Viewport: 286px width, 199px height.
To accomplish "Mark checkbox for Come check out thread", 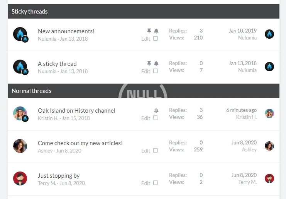I will [156, 151].
